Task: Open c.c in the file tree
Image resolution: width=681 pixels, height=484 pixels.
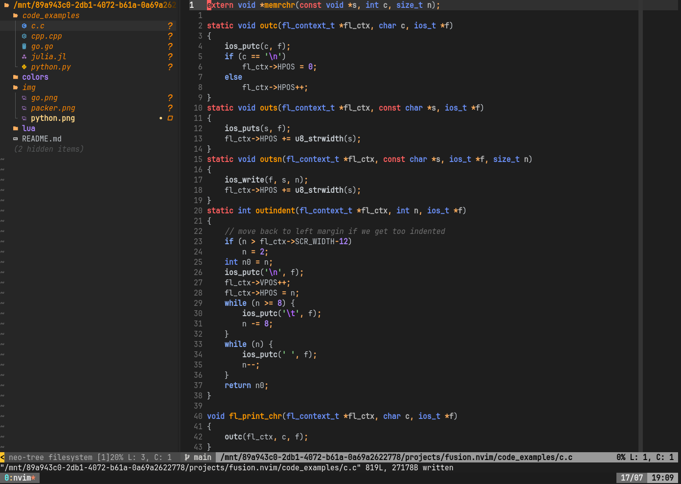Action: 38,26
